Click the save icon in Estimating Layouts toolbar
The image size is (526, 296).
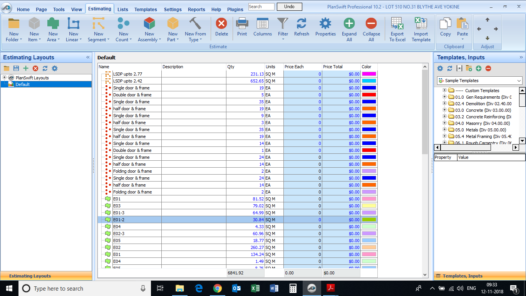[x=16, y=68]
